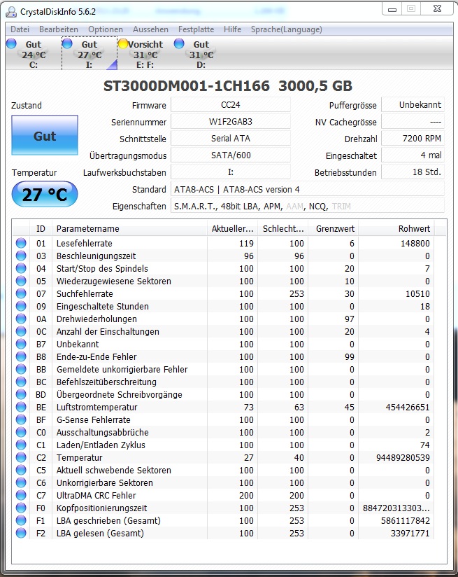Click the yellow Vorsicht status orb

(x=123, y=43)
